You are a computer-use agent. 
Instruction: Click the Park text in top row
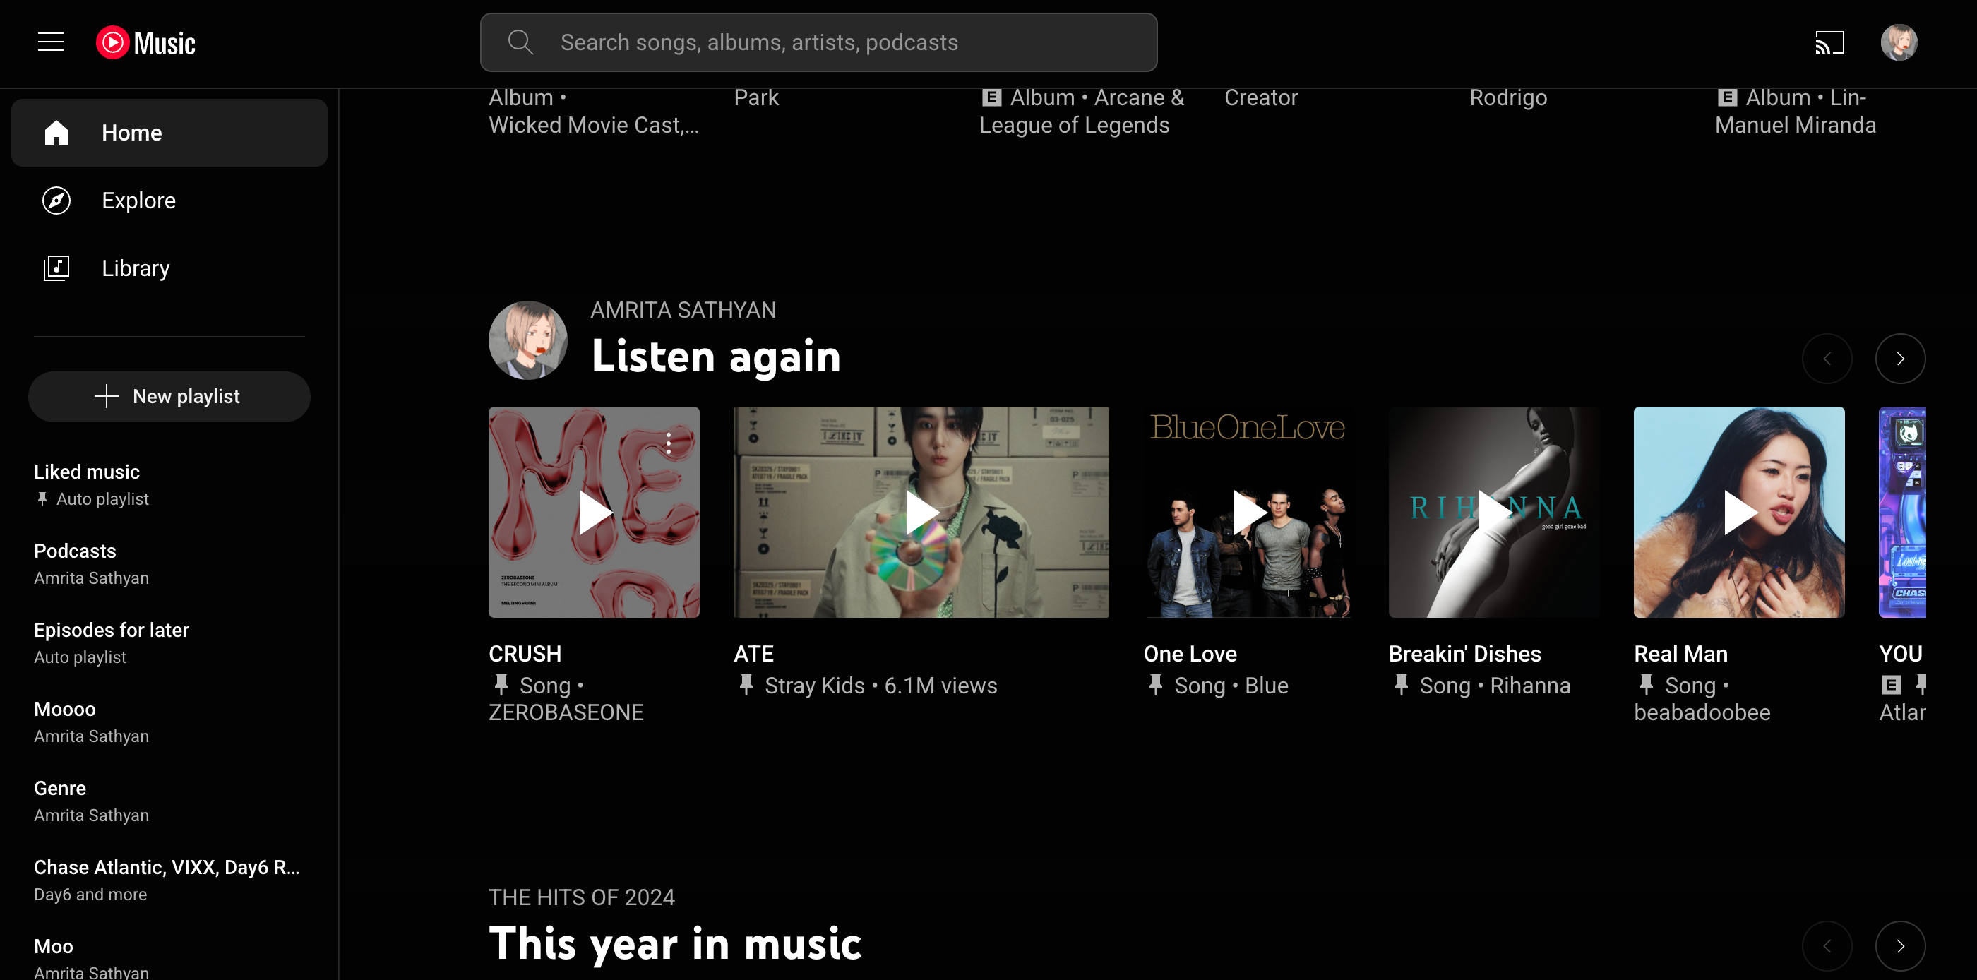(755, 97)
